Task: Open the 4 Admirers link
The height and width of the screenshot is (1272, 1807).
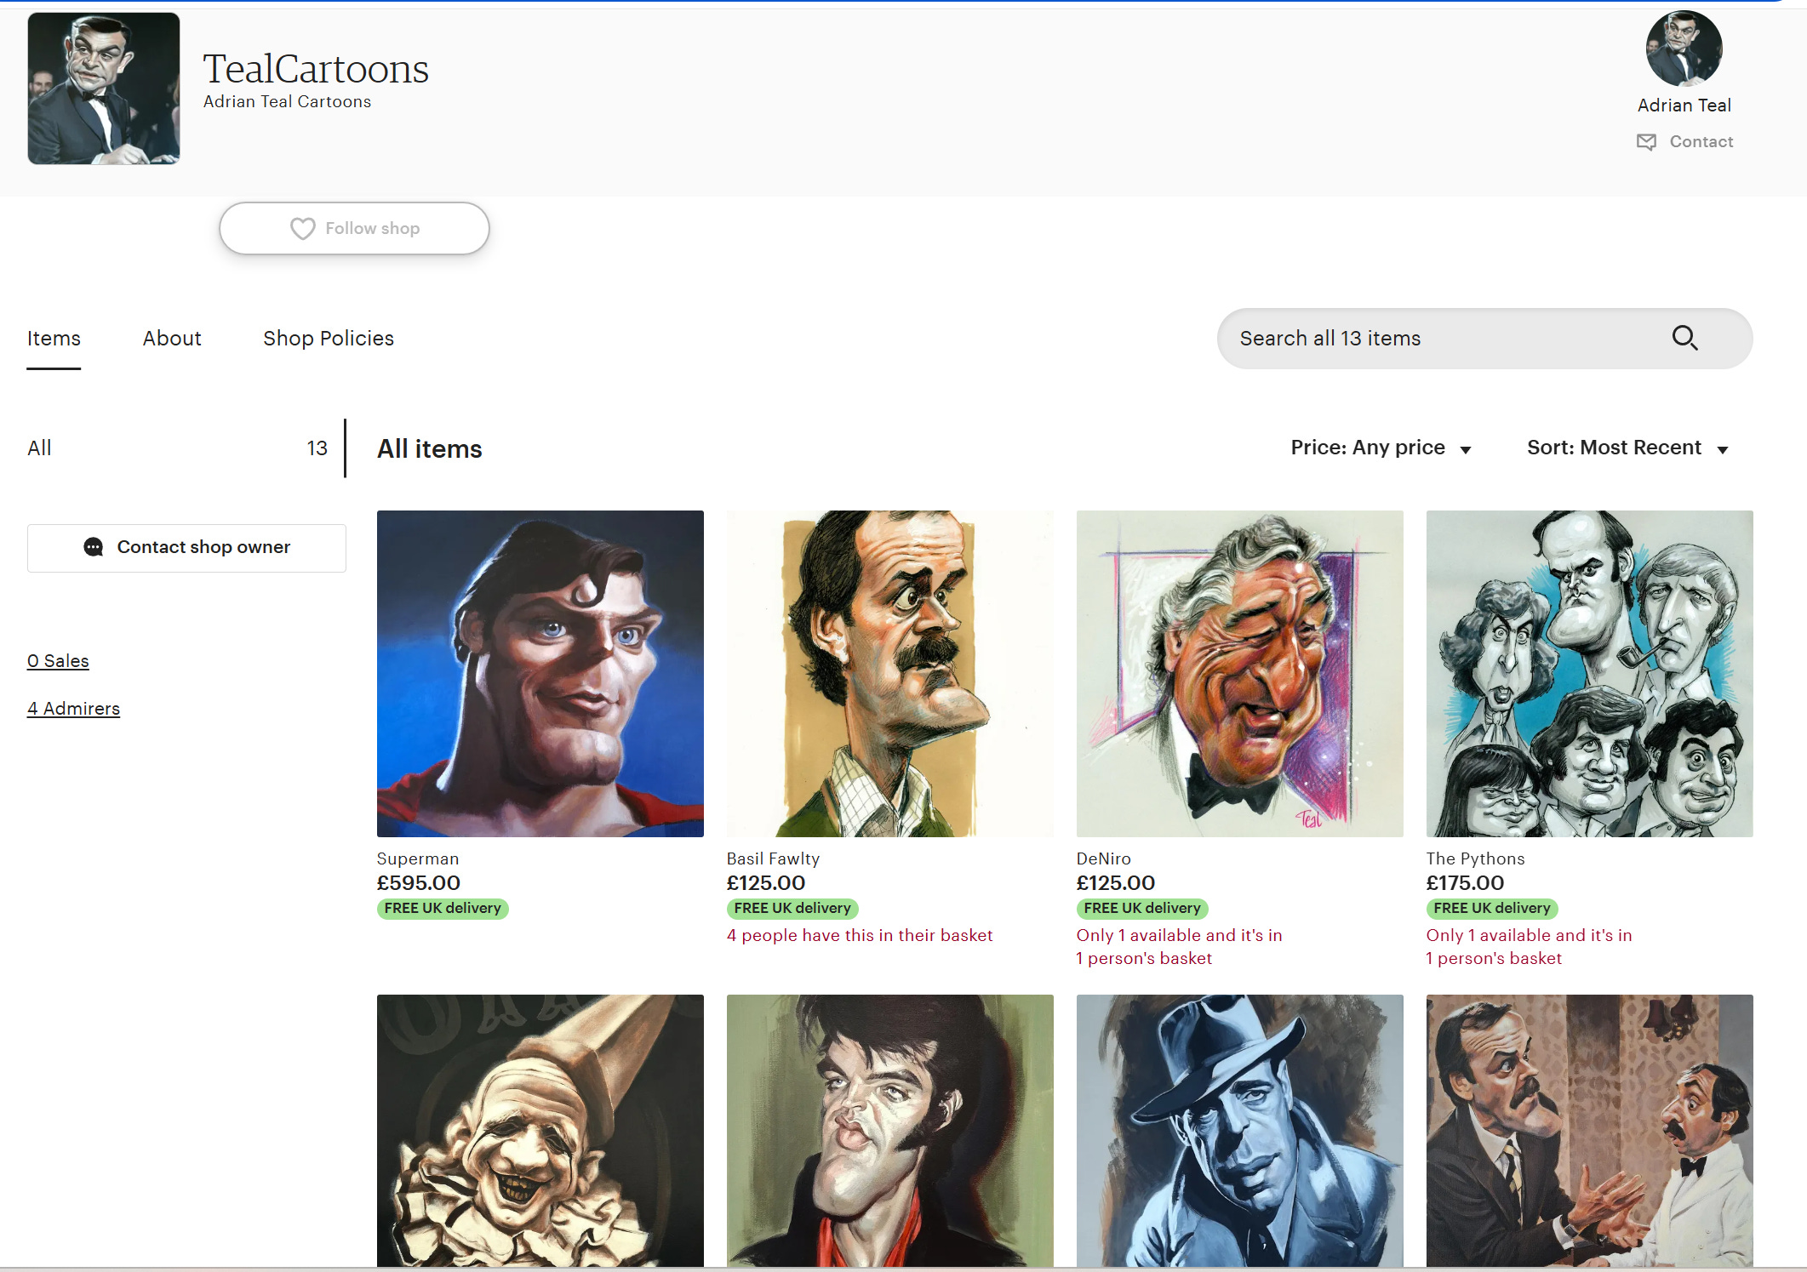Action: click(x=73, y=709)
